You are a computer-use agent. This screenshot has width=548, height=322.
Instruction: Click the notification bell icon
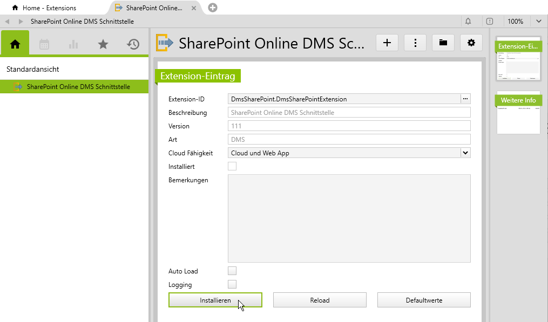[x=468, y=21]
